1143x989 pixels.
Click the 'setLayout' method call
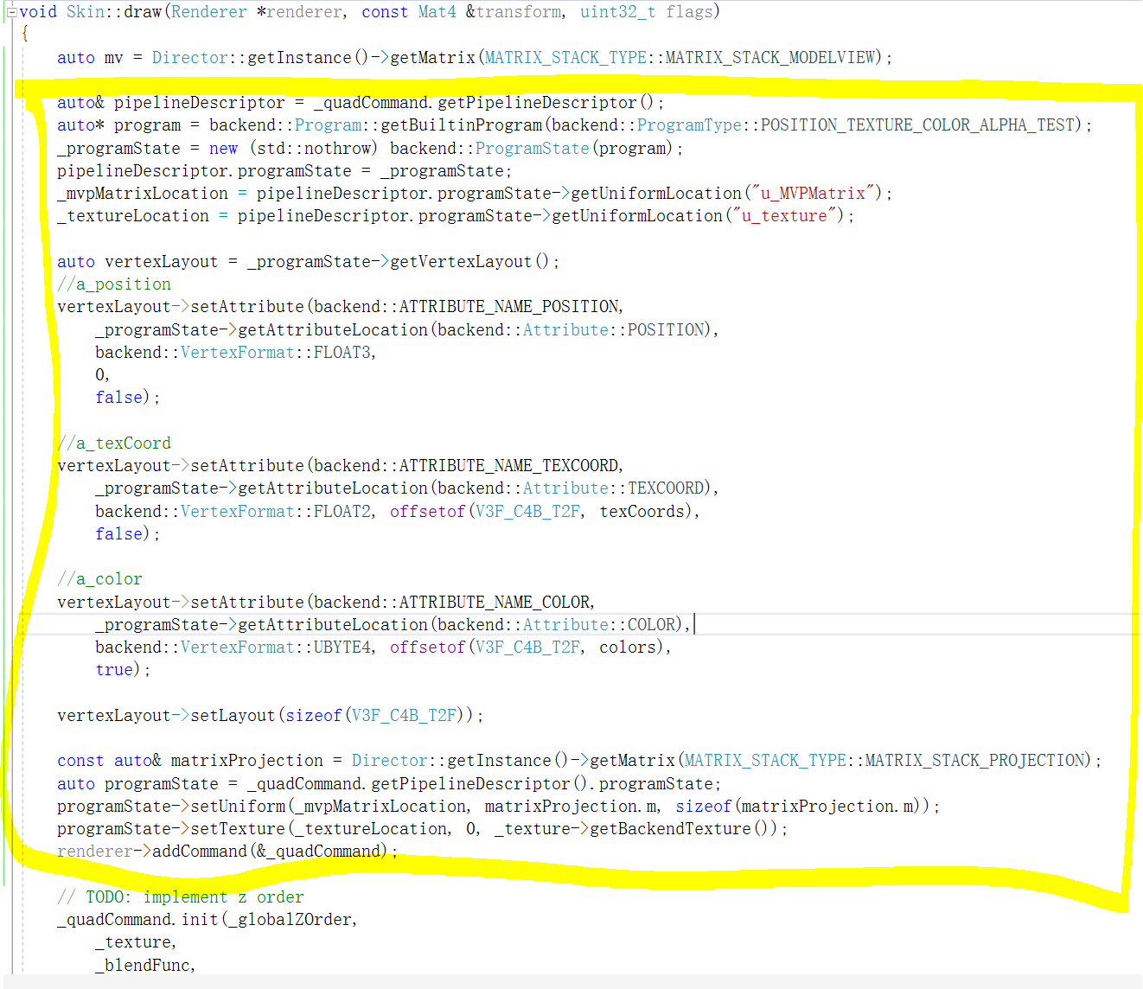[x=233, y=716]
